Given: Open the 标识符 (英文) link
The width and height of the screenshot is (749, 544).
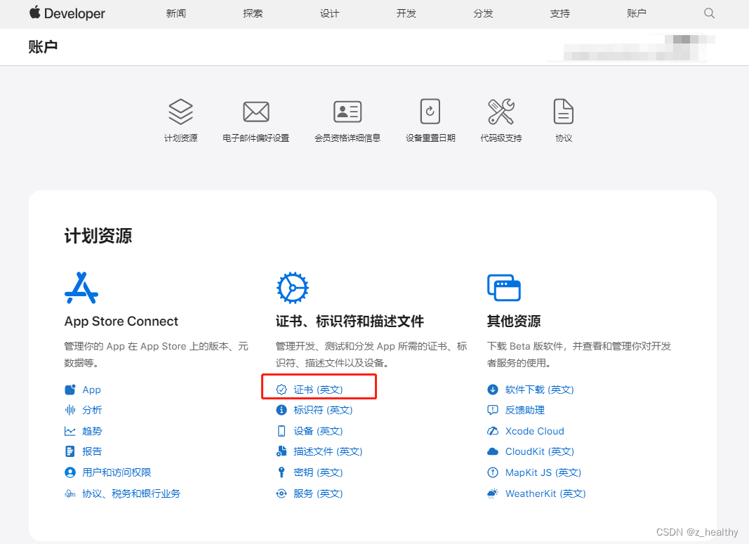Looking at the screenshot, I should 323,410.
